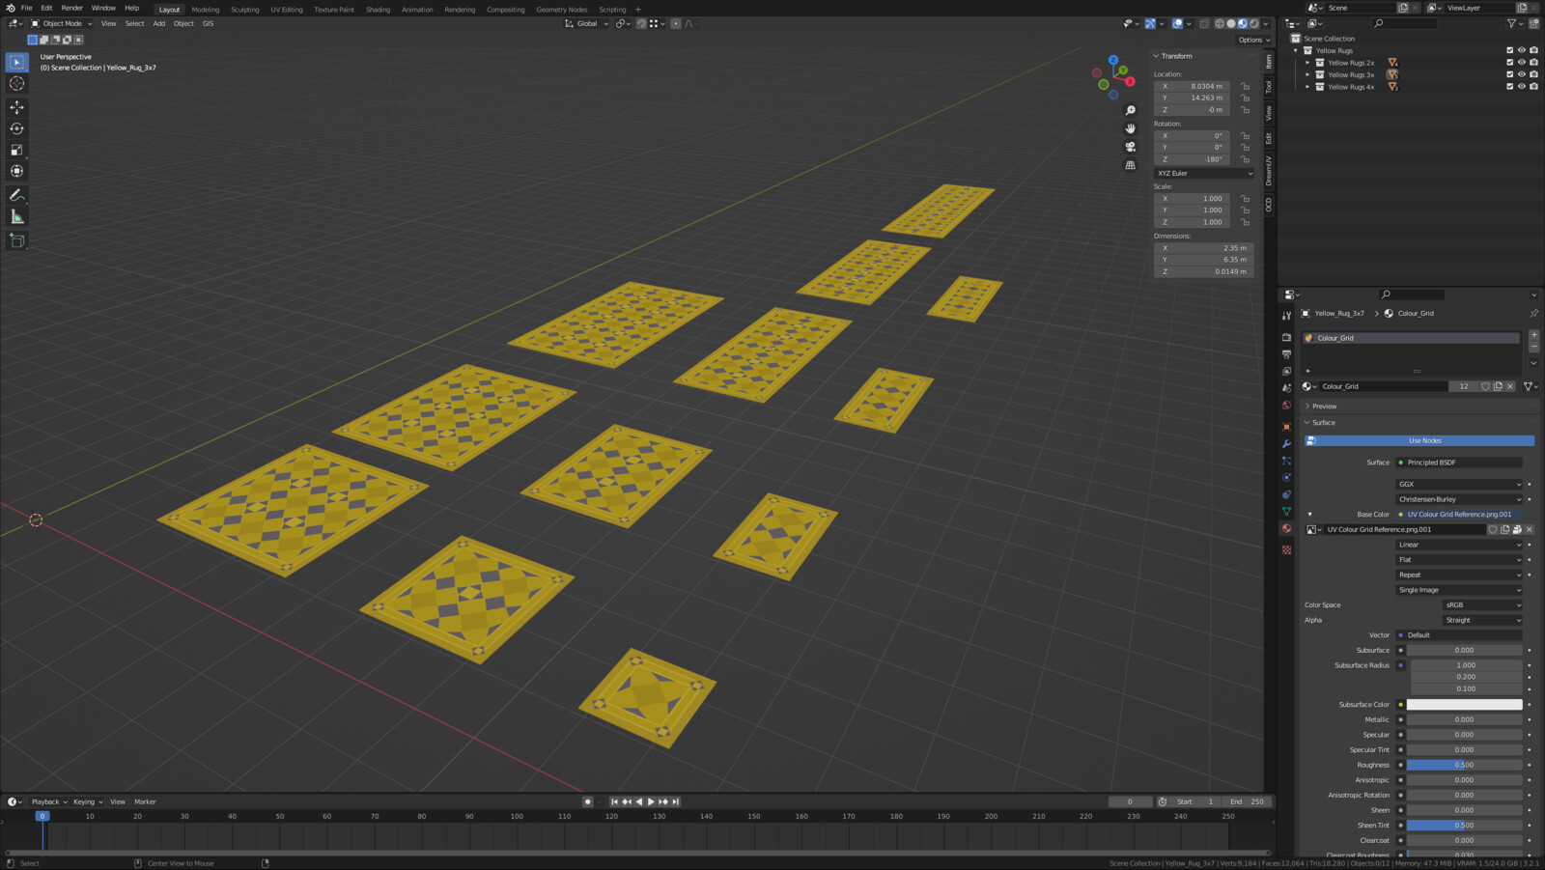Add a material slot with plus
1545x870 pixels.
pyautogui.click(x=1533, y=335)
